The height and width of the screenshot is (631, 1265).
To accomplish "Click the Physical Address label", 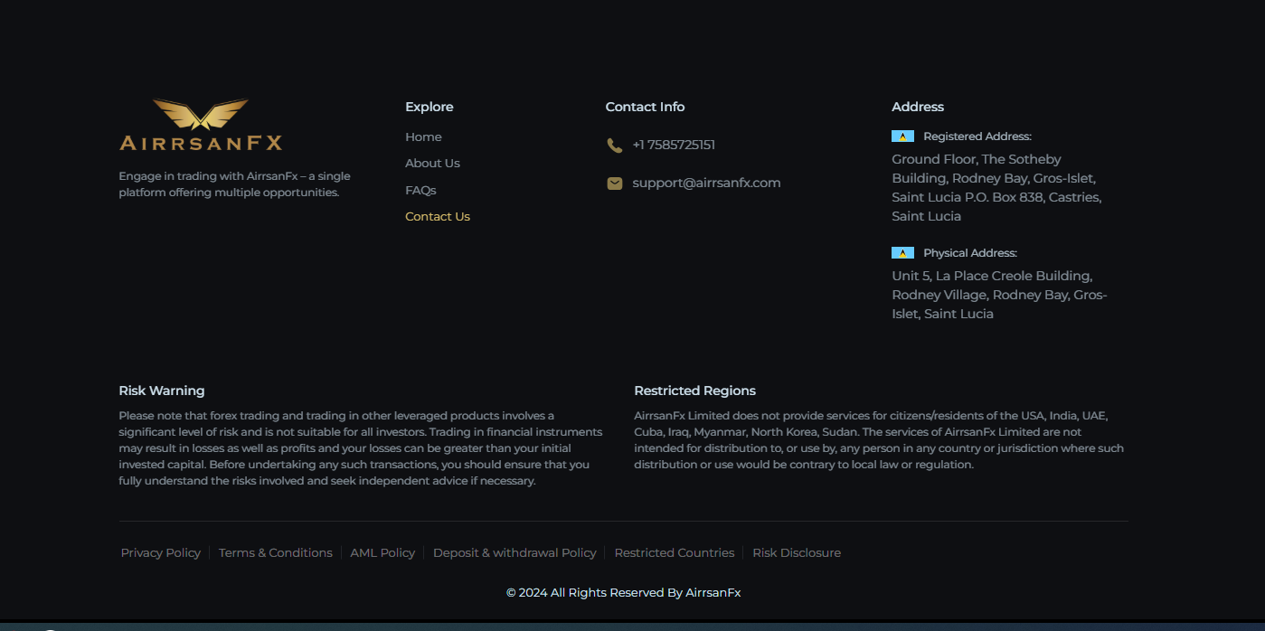I will (x=970, y=253).
